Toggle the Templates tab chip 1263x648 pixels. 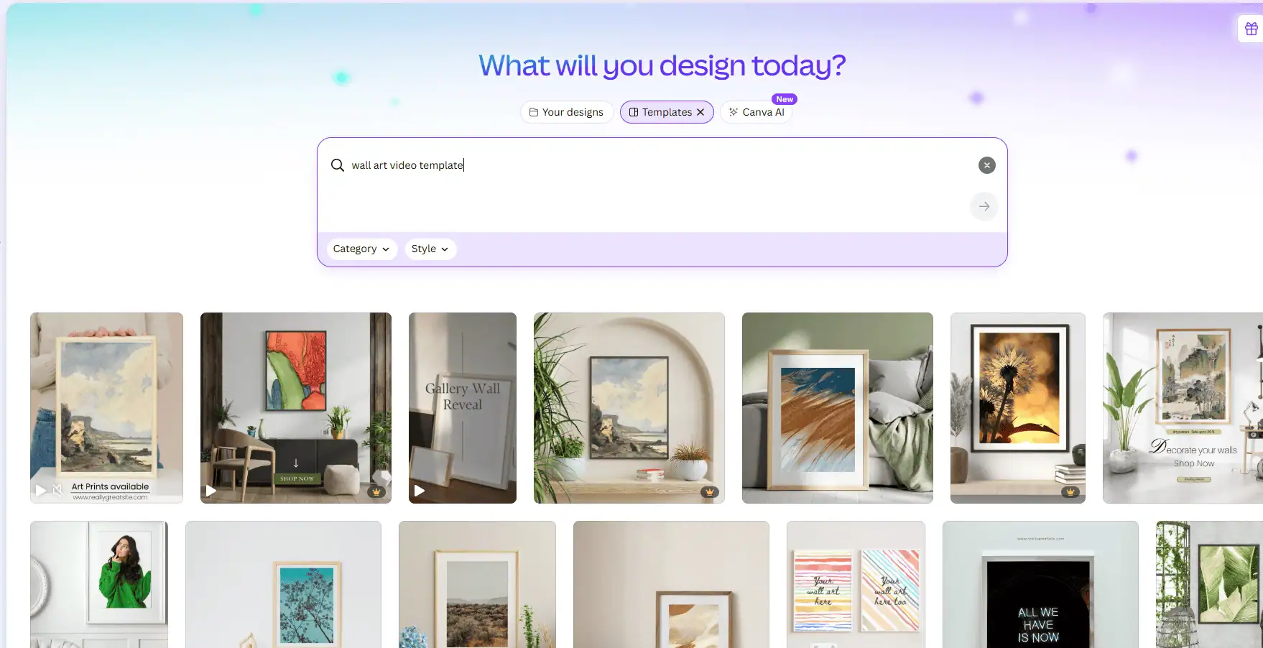coord(660,112)
